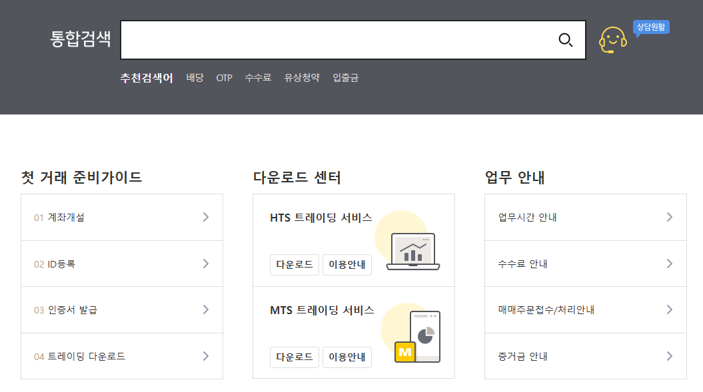The image size is (703, 392).
Task: Click the 상담원활 speech bubble badge
Action: [651, 27]
